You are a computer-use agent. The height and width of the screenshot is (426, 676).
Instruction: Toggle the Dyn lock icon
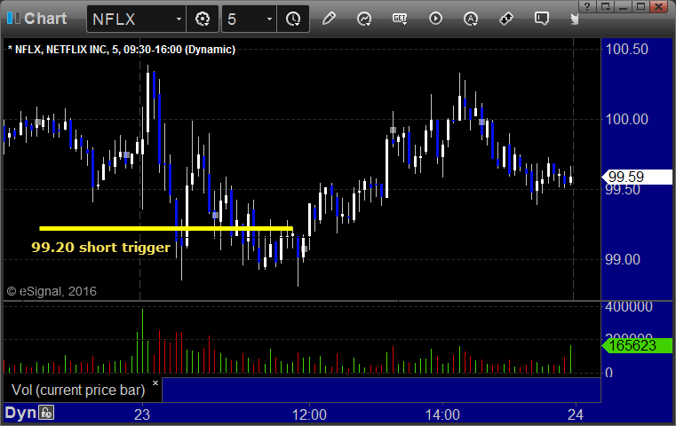(46, 413)
